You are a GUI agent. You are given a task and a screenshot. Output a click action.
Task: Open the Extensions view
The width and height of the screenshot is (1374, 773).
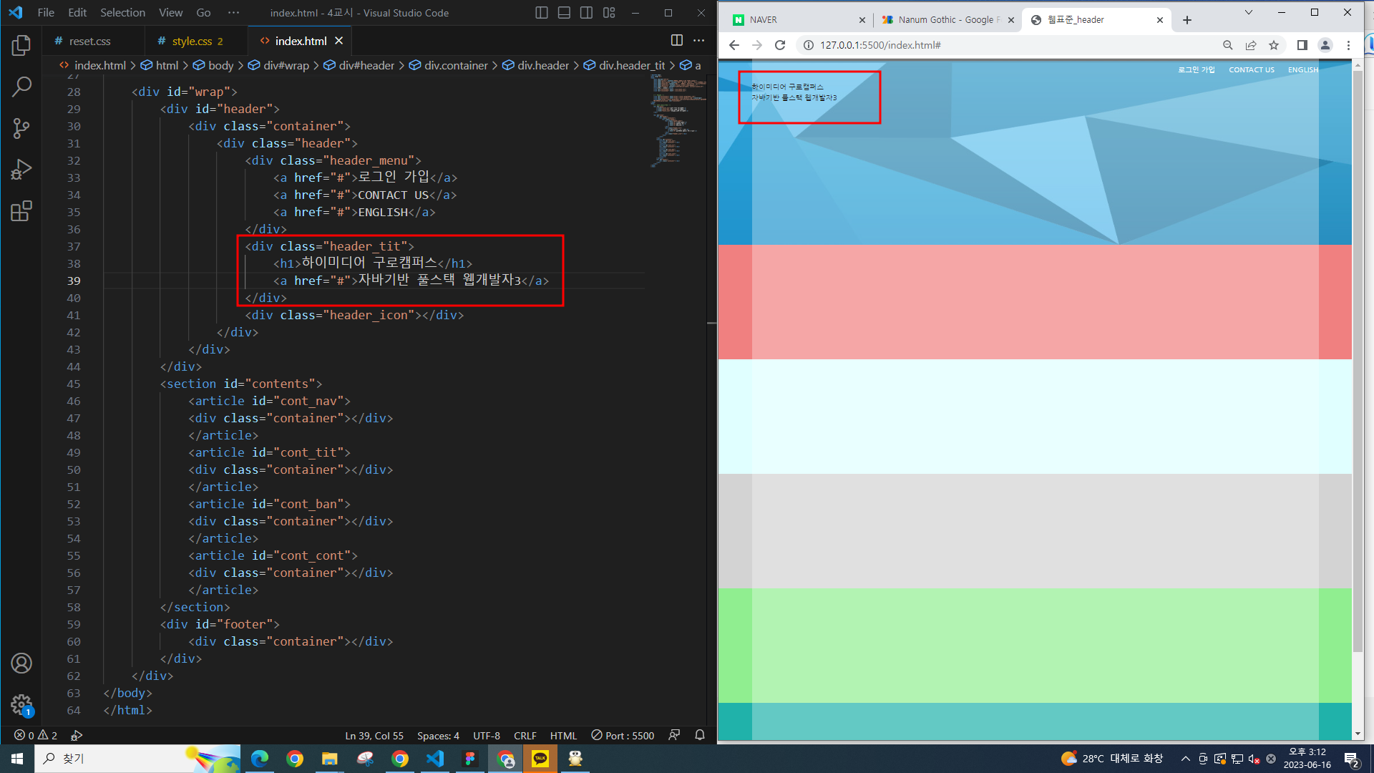21,211
